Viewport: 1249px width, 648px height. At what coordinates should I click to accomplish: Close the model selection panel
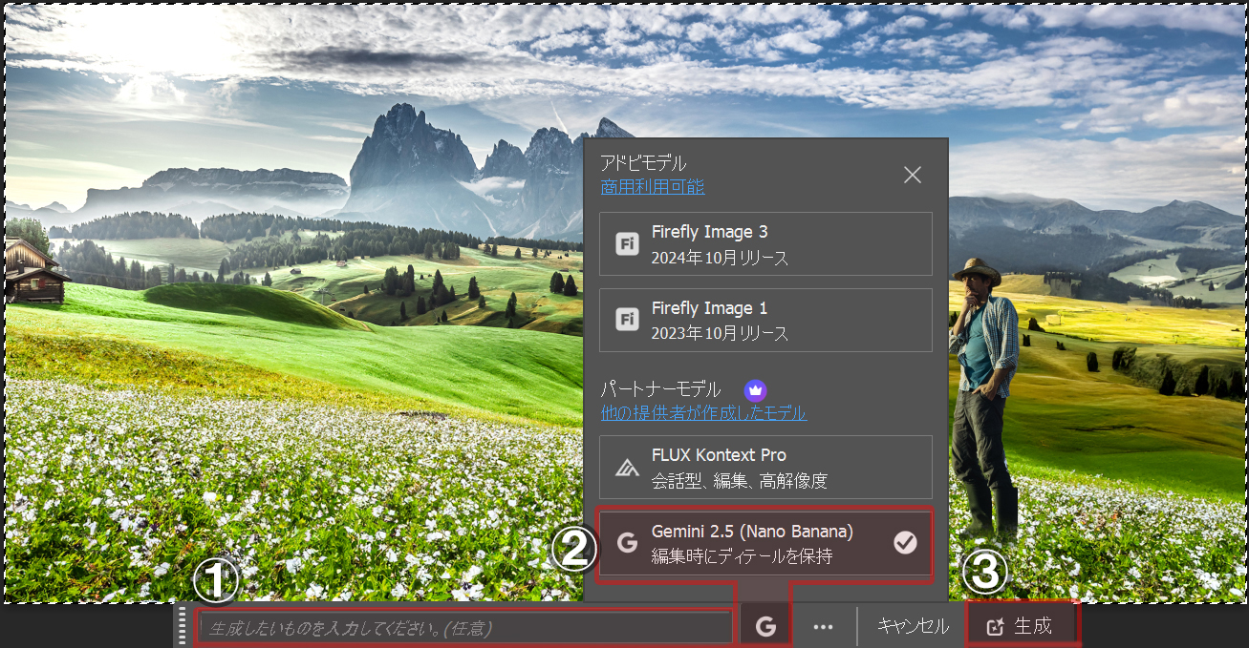click(913, 175)
